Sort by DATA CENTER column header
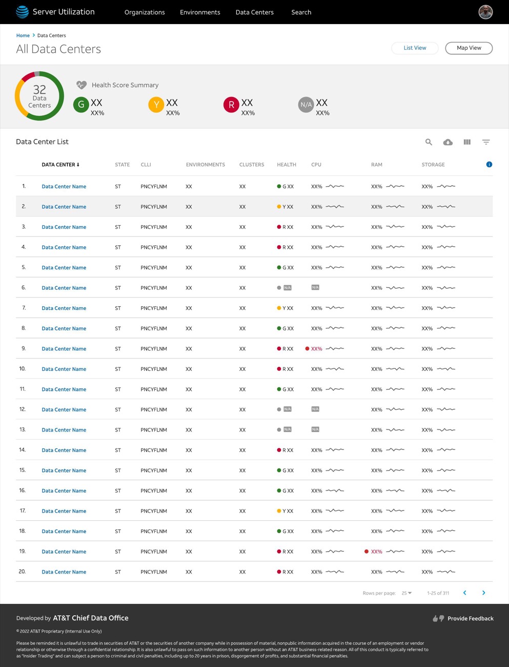Viewport: 509px width, 667px height. 60,165
